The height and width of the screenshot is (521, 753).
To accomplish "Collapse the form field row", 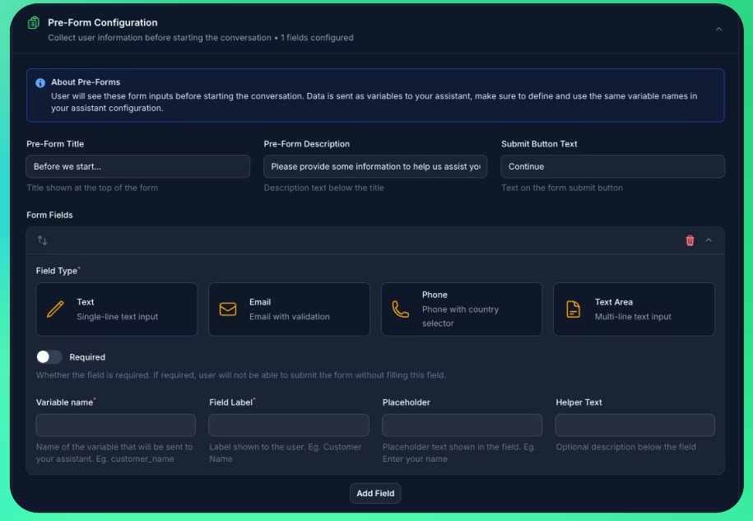I will tap(709, 240).
